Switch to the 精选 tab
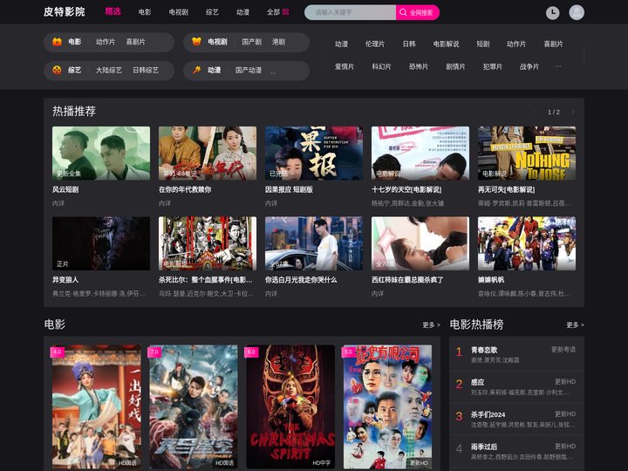Image resolution: width=628 pixels, height=471 pixels. pos(113,11)
